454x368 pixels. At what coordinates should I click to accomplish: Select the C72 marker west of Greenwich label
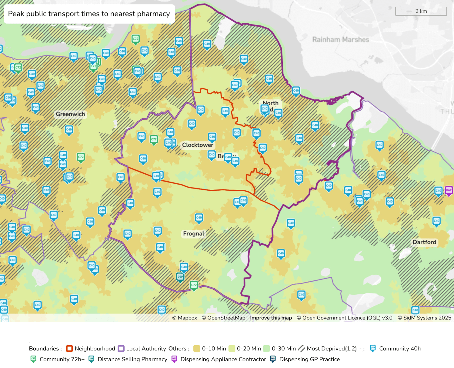[x=18, y=68]
